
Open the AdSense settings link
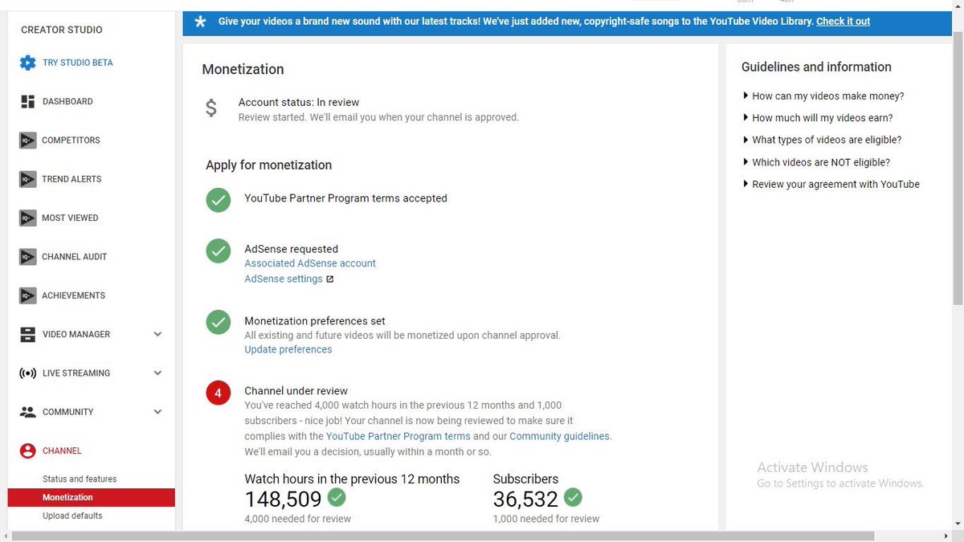pos(284,279)
